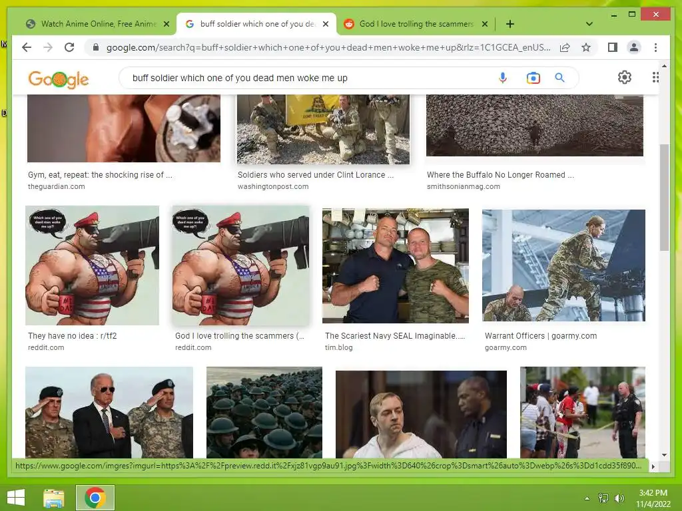Open the Chrome profile avatar

click(634, 47)
